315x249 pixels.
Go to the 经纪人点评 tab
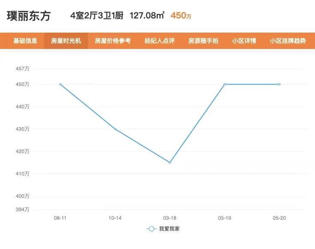click(x=159, y=41)
